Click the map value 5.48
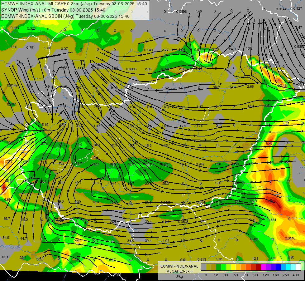305x281 pixels. (x=269, y=143)
